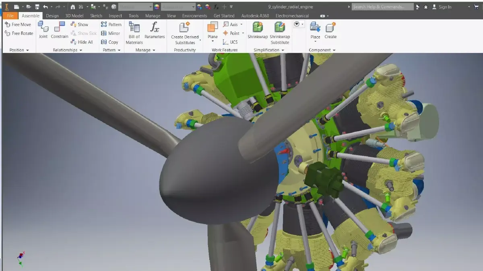Image resolution: width=483 pixels, height=271 pixels.
Task: Click Create Derived Substitutes
Action: tap(185, 33)
